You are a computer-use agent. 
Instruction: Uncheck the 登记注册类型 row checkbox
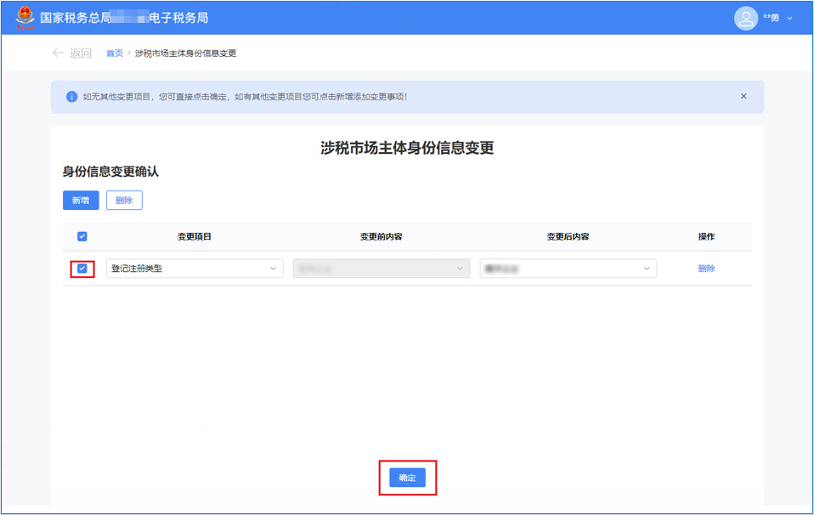[x=82, y=269]
